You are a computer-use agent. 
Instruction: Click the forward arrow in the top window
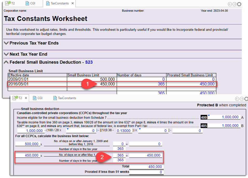235,4
